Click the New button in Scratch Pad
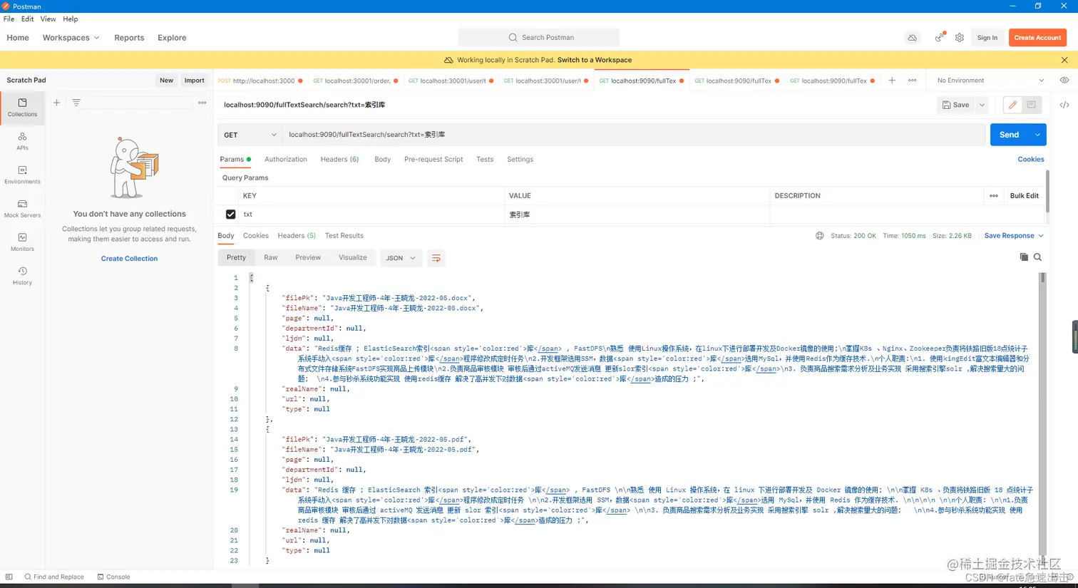This screenshot has height=588, width=1078. [x=166, y=81]
